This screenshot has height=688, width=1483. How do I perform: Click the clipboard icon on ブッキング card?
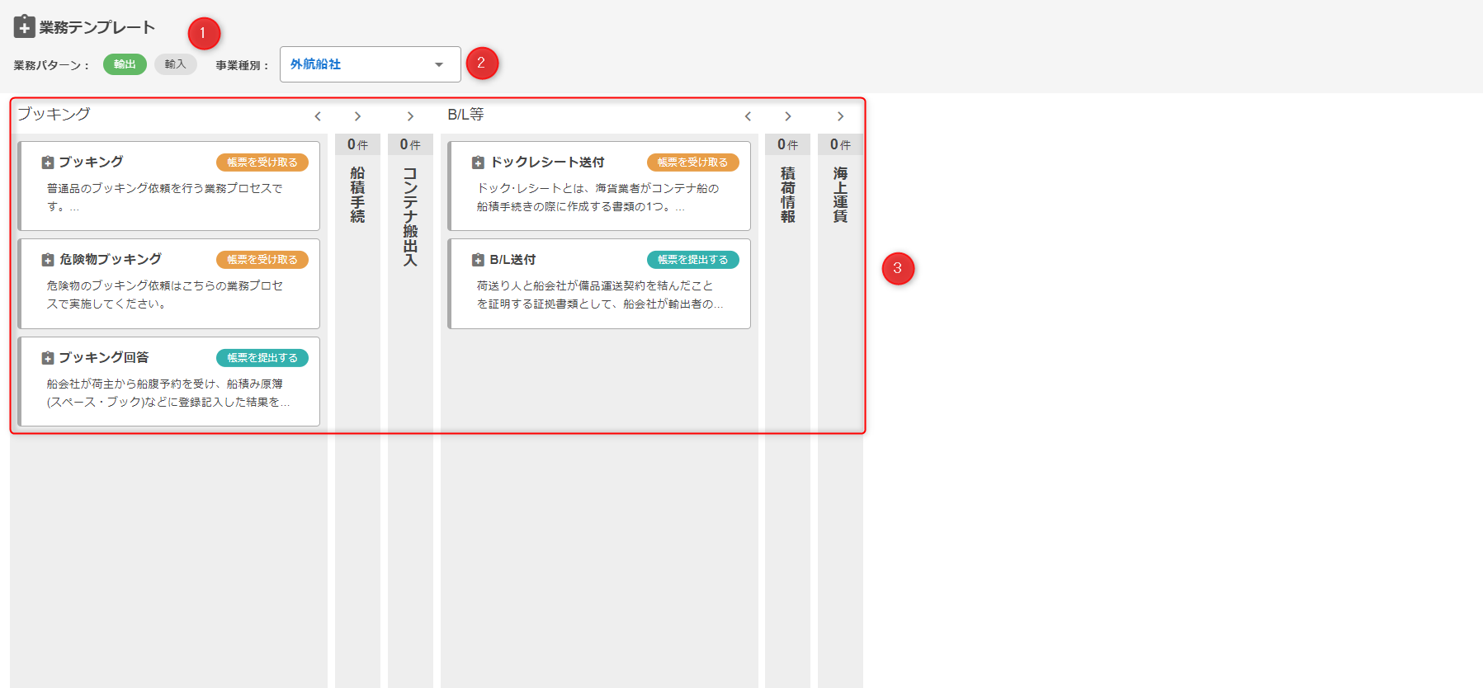tap(48, 163)
